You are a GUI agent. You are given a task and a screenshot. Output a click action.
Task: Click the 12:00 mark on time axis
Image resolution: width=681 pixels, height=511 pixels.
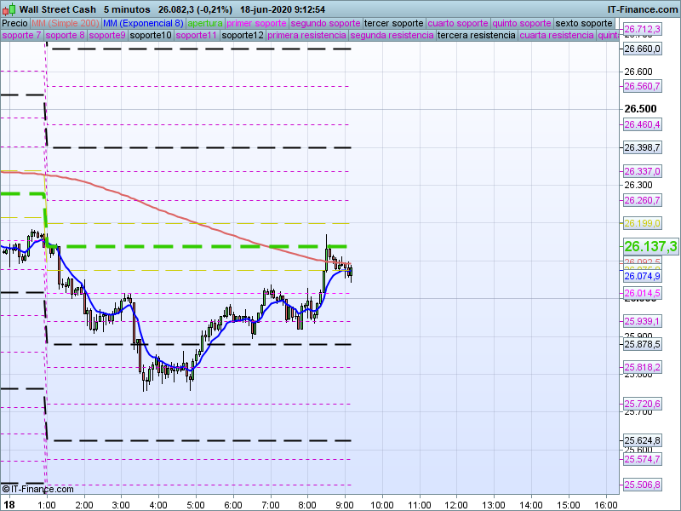(x=456, y=504)
